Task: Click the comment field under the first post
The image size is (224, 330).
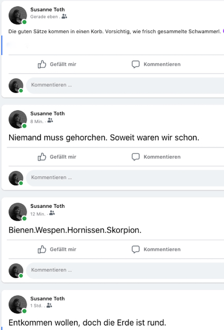Action: (125, 85)
